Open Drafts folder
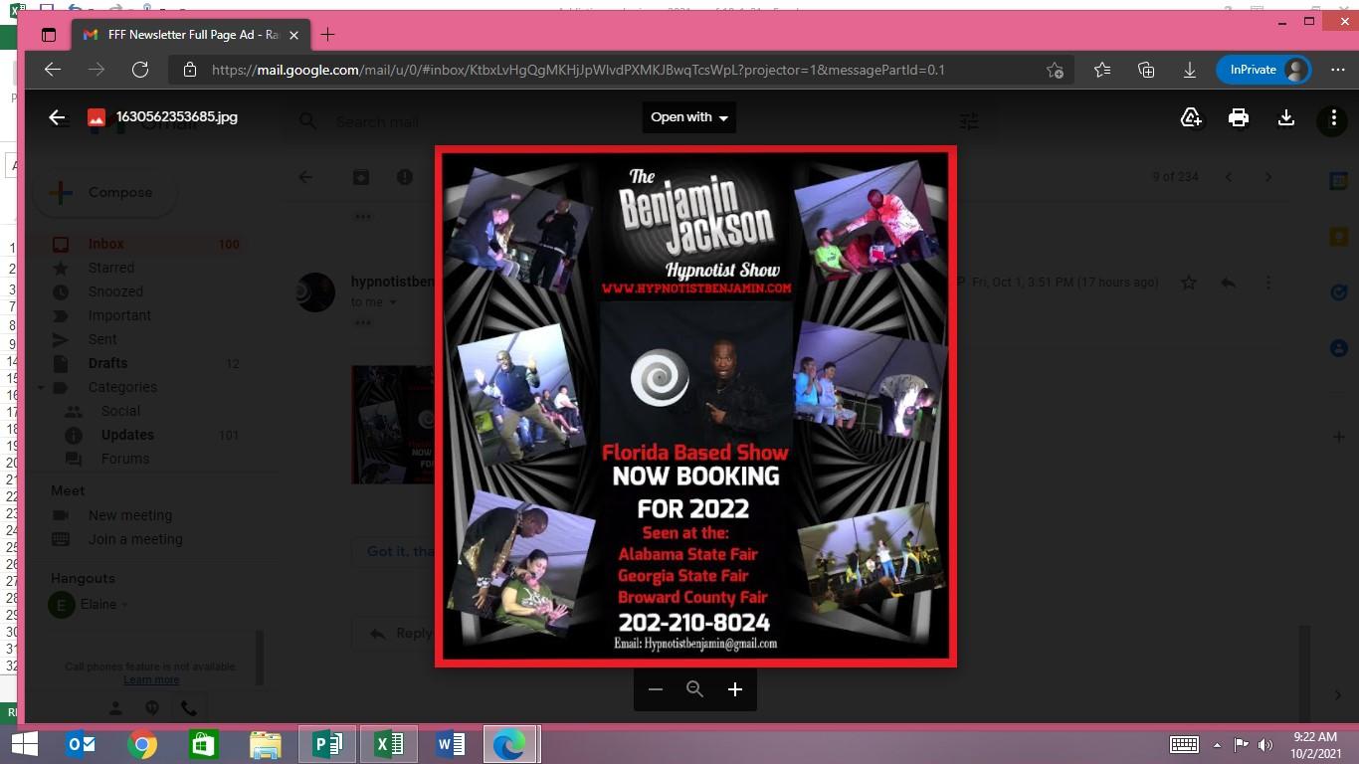The width and height of the screenshot is (1359, 764). (107, 363)
